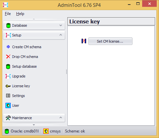
Task: Expand the Database section chevron
Action: point(61,25)
